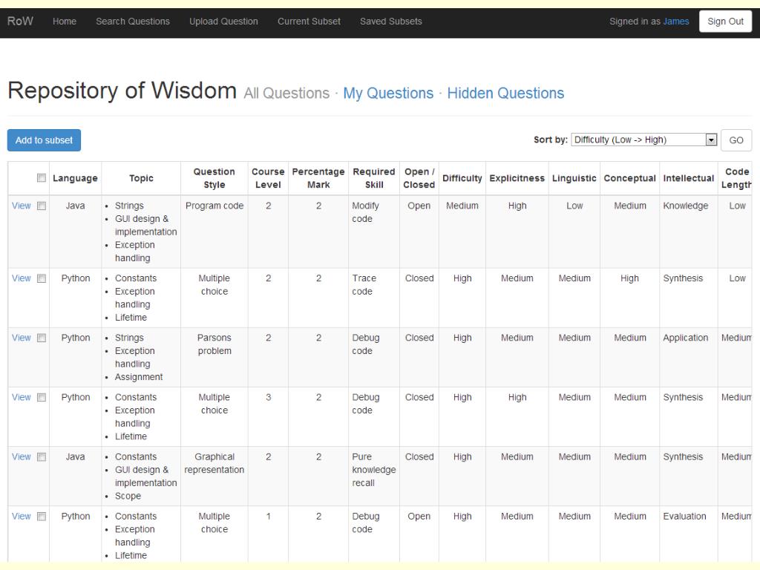Viewport: 760px width, 570px height.
Task: View the Java Program code question
Action: coord(22,206)
